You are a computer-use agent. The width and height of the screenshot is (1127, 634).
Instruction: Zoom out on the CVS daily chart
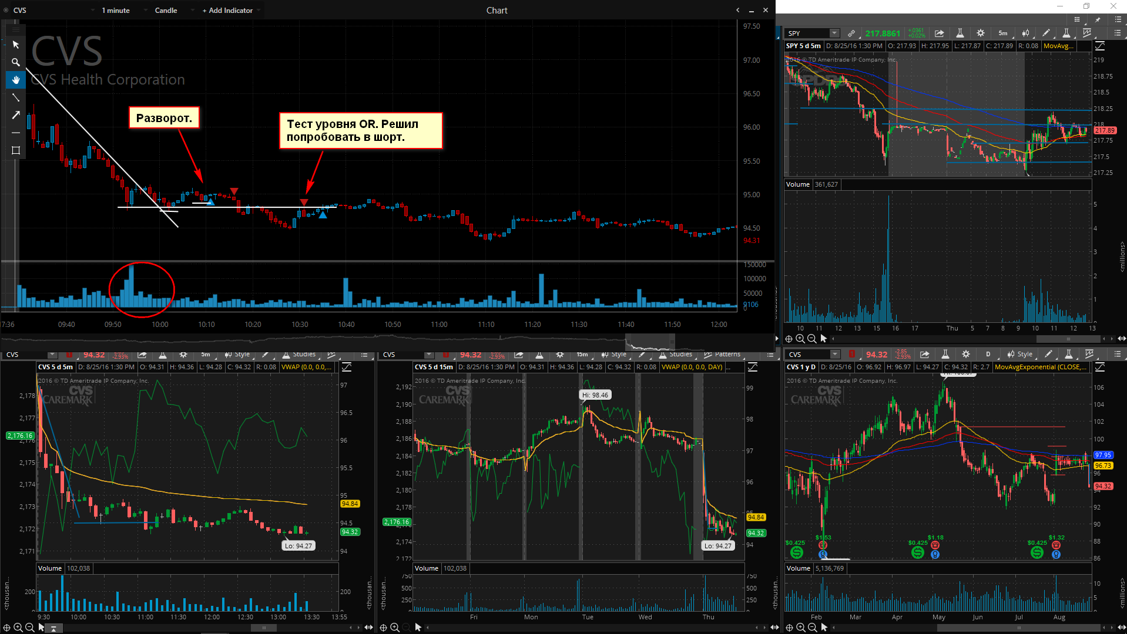pos(812,628)
